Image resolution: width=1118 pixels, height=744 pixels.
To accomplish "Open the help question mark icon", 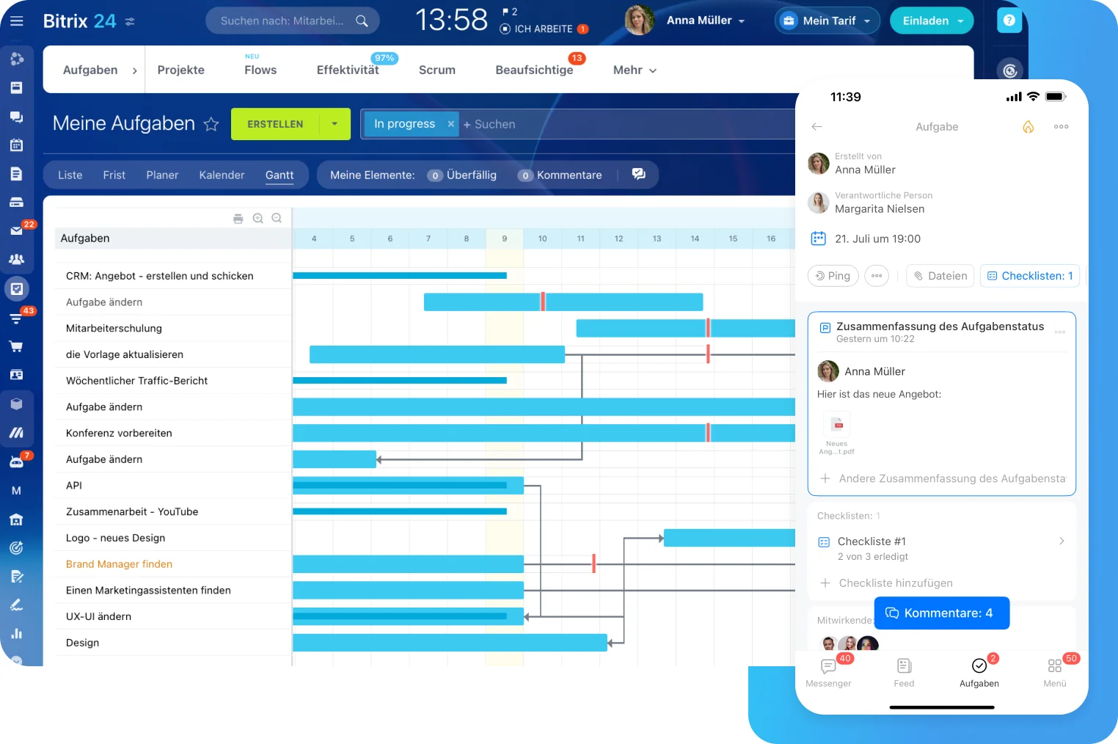I will [x=1009, y=21].
